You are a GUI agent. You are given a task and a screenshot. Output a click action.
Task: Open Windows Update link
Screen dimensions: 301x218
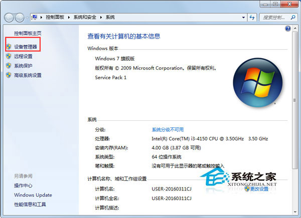[33, 195]
